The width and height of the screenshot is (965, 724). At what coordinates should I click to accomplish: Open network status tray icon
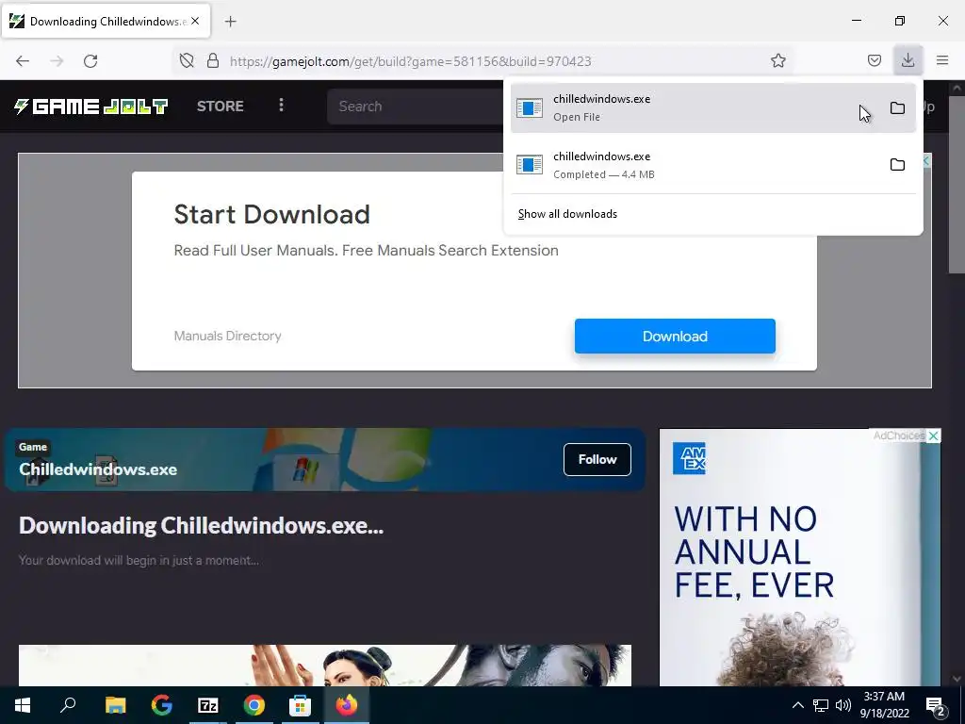[x=821, y=705]
